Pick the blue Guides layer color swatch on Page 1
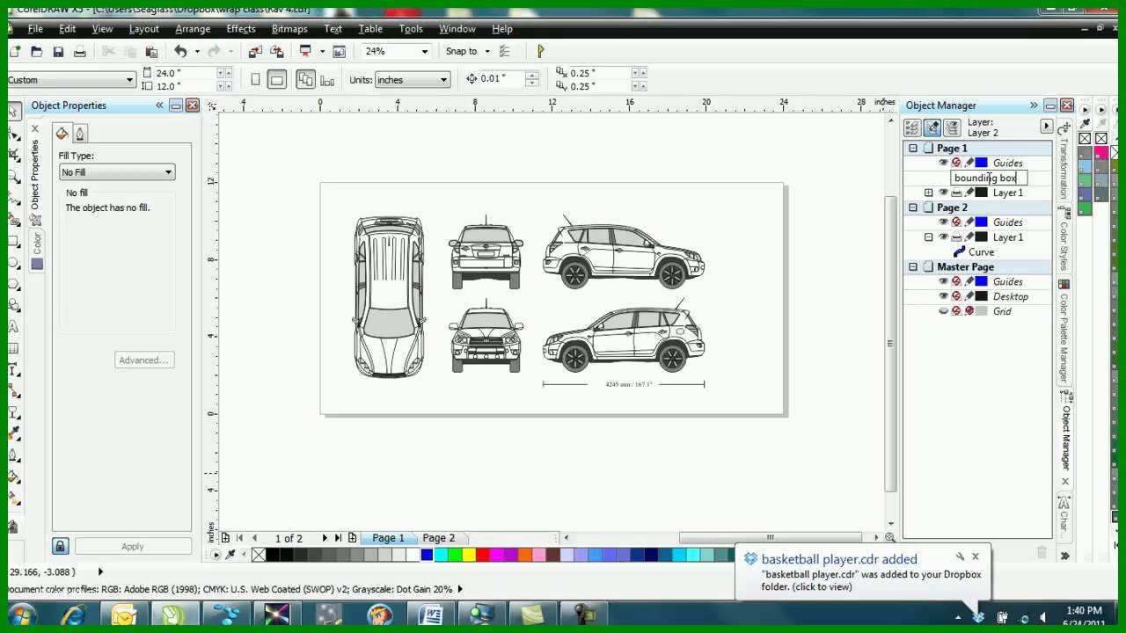The image size is (1126, 633). click(x=981, y=163)
